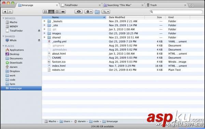Go forward with the forward arrow button

[x=10, y=12]
